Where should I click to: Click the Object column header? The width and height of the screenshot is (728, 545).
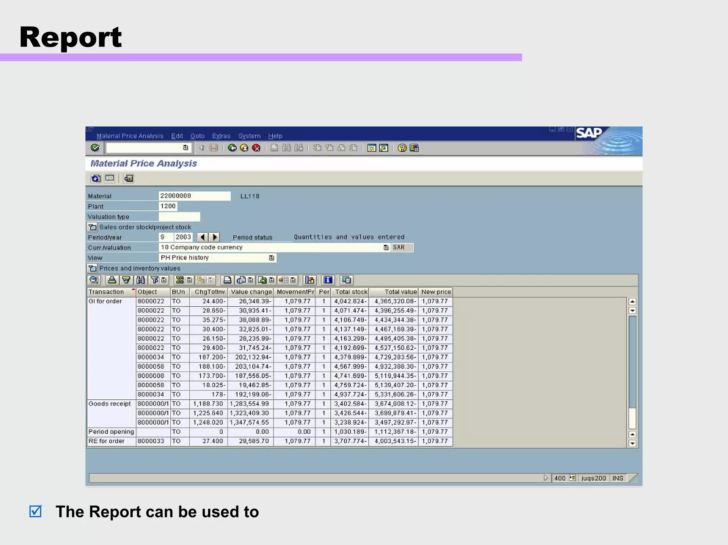click(x=153, y=292)
